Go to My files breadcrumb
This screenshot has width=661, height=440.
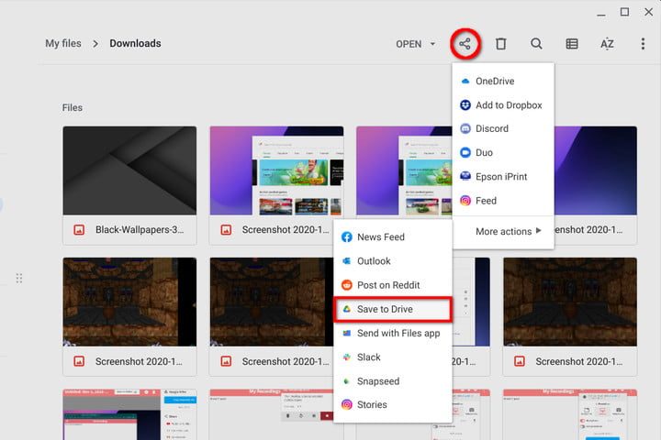63,43
